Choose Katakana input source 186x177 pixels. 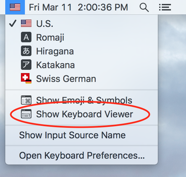82,65
